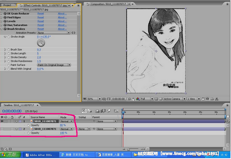Screen dimensions: 231x159
Task: Open the resolution Full dropdown
Action: [x=147, y=99]
